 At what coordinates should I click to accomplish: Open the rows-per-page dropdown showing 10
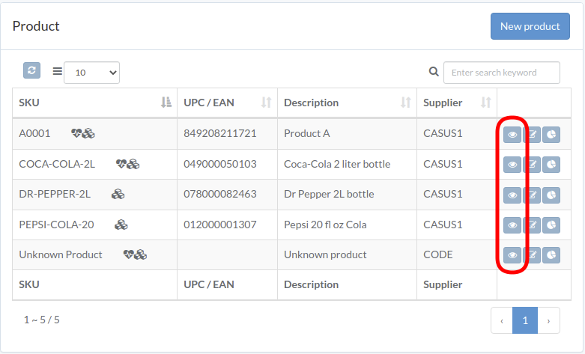click(92, 73)
